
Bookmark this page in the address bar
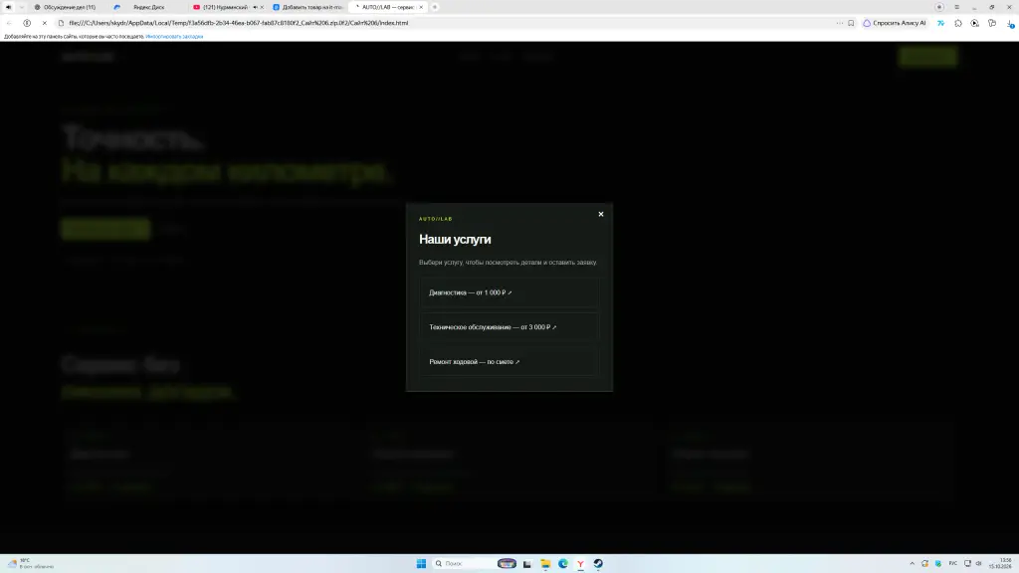851,23
